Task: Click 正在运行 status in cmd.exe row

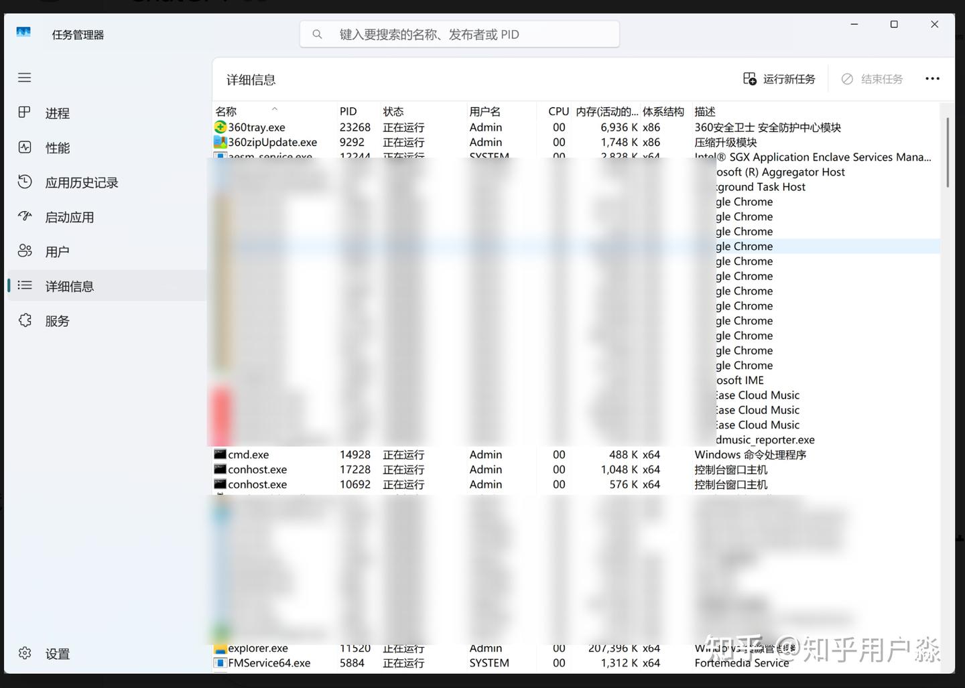Action: coord(403,454)
